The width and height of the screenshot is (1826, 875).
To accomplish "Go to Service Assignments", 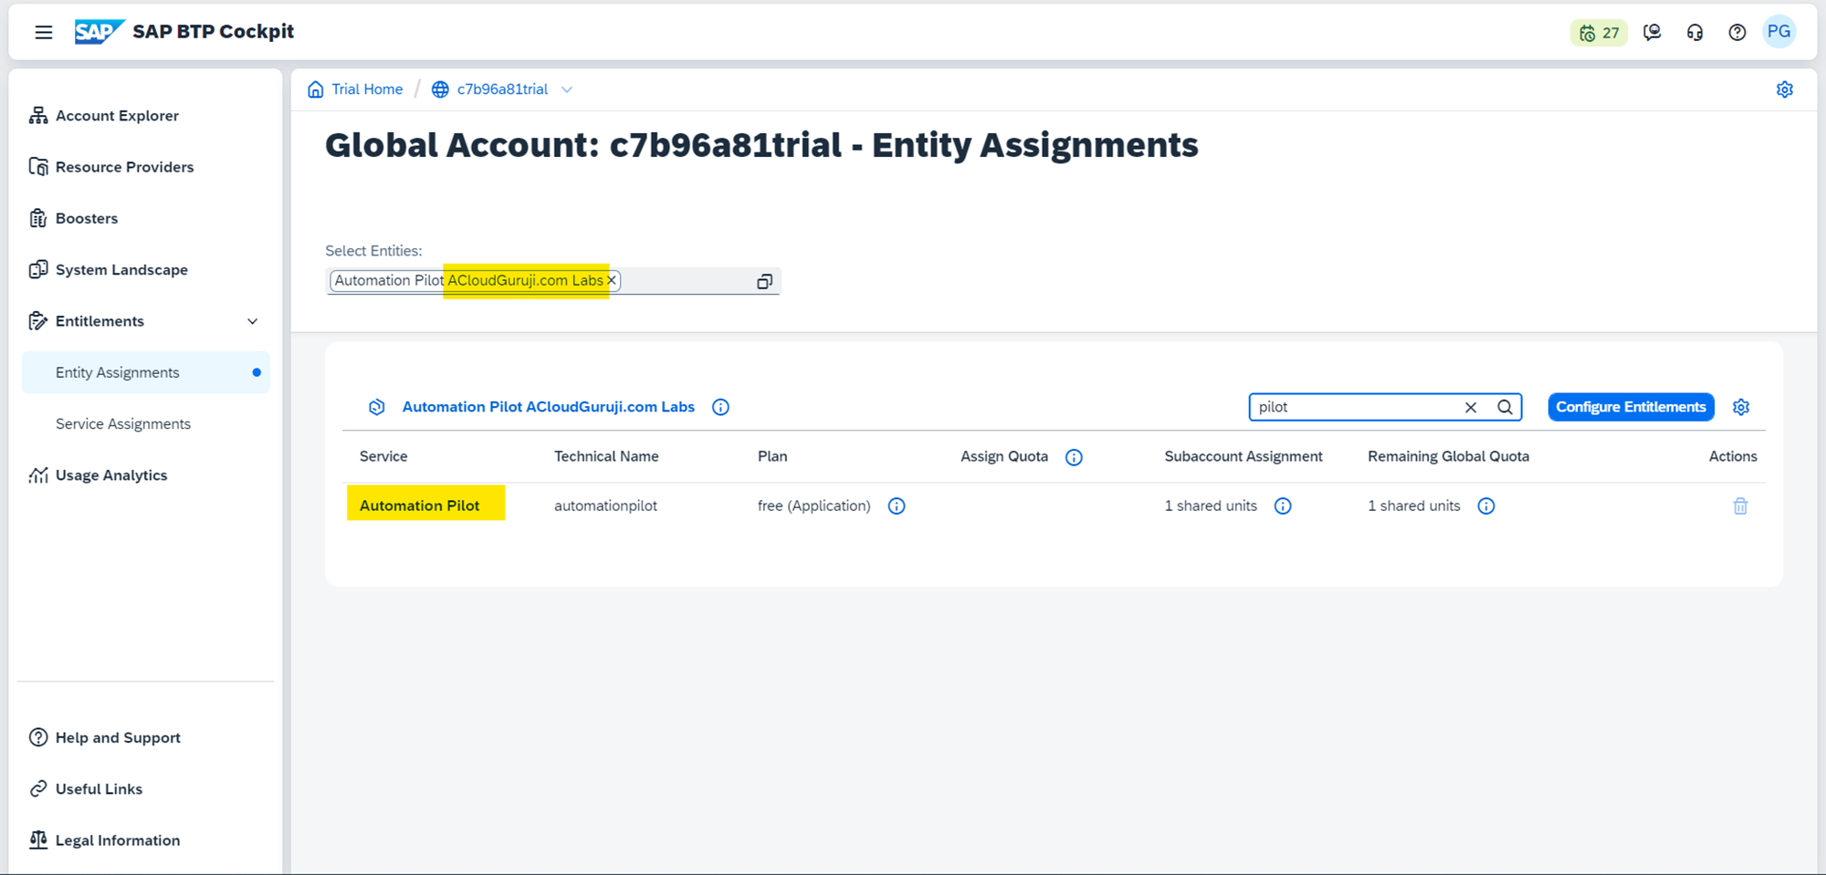I will coord(123,423).
